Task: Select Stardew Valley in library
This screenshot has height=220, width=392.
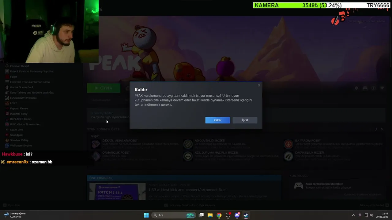Action: [x=19, y=140]
